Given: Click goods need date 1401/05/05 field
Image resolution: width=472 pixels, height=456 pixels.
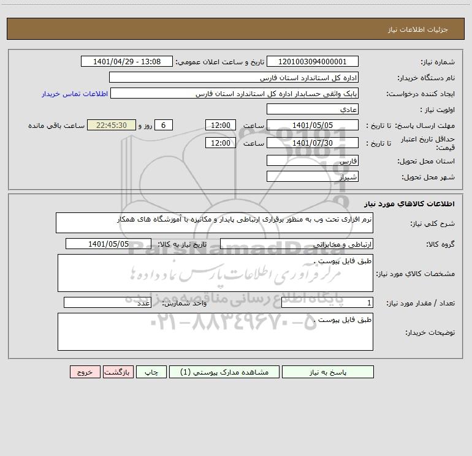Looking at the screenshot, I should coord(108,244).
